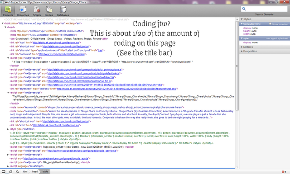
Task: Select the title element row
Action: tap(58, 39)
